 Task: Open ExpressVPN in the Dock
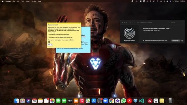[150, 101]
